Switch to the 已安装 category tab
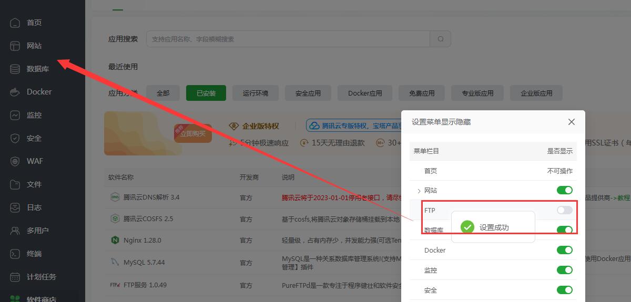Screen dimensions: 631x302 [x=206, y=93]
